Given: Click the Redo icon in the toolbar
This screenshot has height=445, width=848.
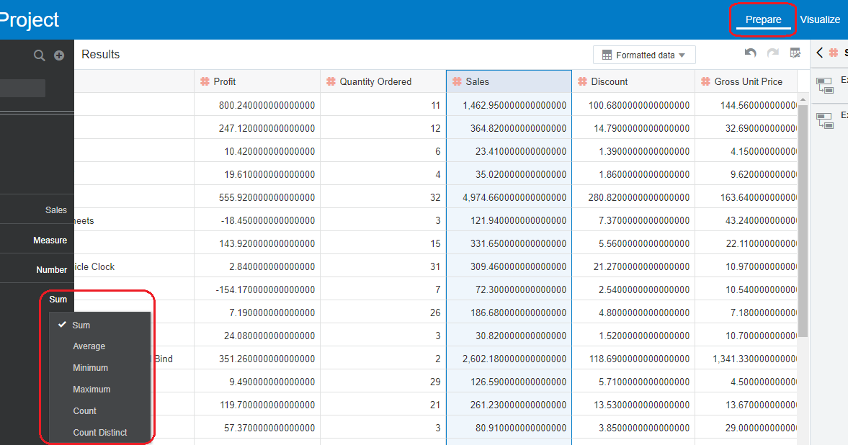Looking at the screenshot, I should pyautogui.click(x=772, y=54).
